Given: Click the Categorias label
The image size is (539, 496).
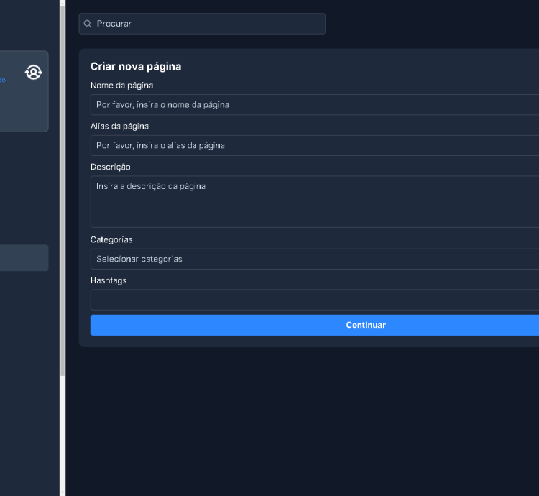Looking at the screenshot, I should click(x=111, y=239).
